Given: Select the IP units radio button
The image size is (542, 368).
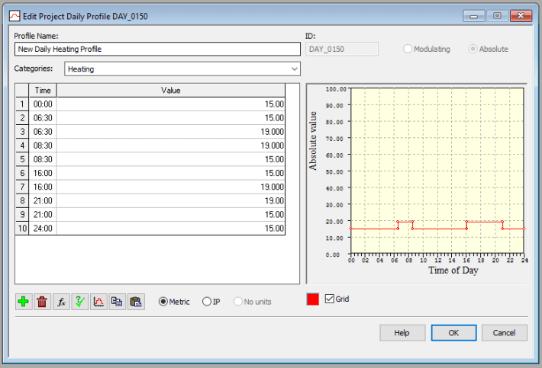Looking at the screenshot, I should coord(207,302).
